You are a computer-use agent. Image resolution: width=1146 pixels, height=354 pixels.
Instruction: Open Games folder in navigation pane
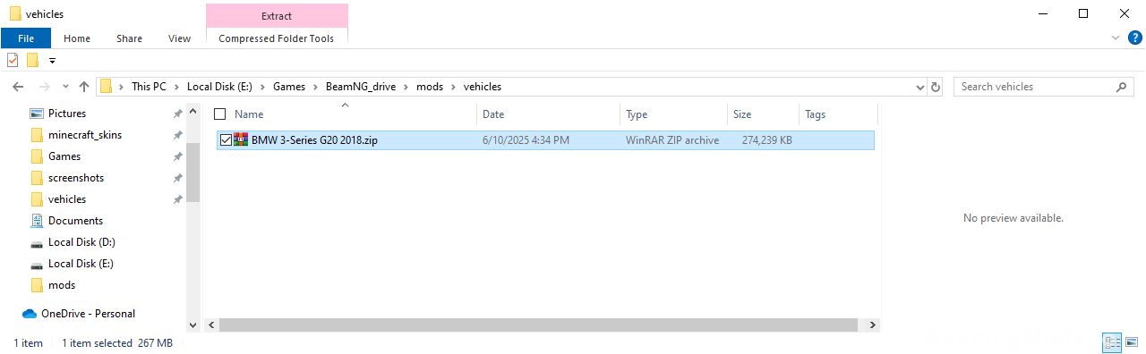tap(64, 156)
